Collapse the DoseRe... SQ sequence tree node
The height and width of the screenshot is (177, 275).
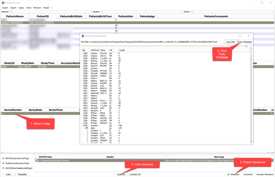[x=82, y=125]
